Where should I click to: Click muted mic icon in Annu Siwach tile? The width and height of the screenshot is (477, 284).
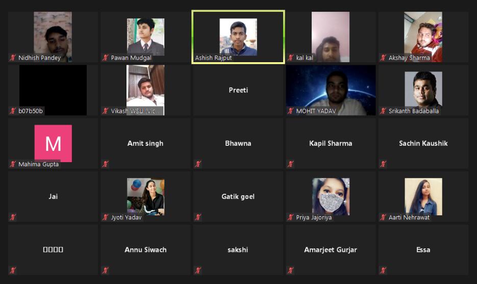point(105,270)
